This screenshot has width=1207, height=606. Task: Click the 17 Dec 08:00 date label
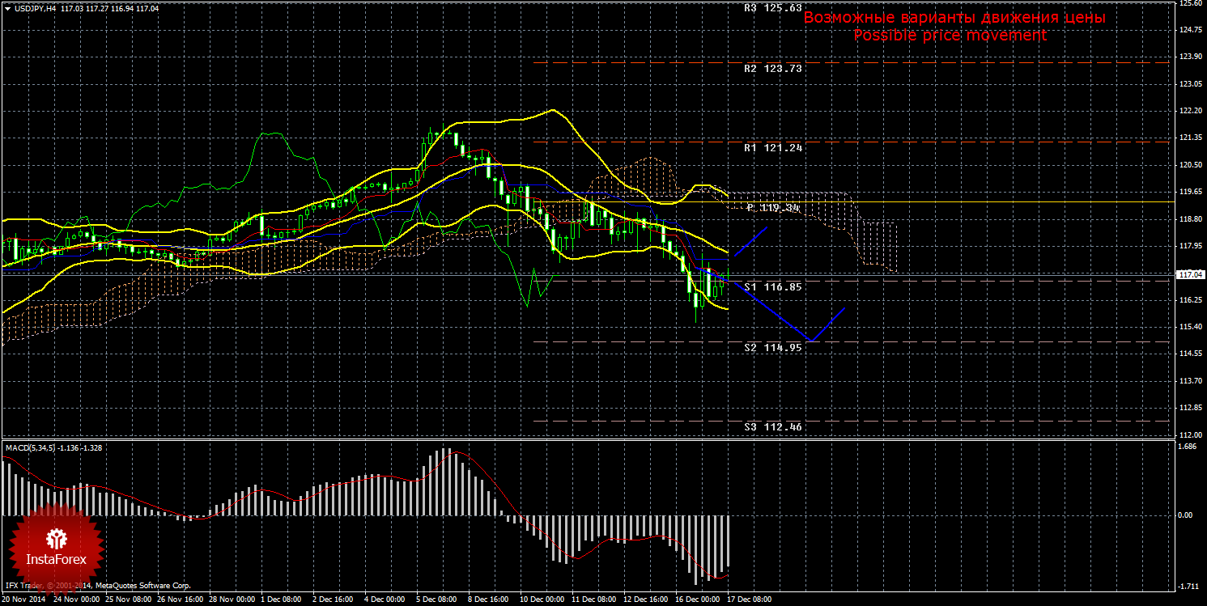pos(750,600)
